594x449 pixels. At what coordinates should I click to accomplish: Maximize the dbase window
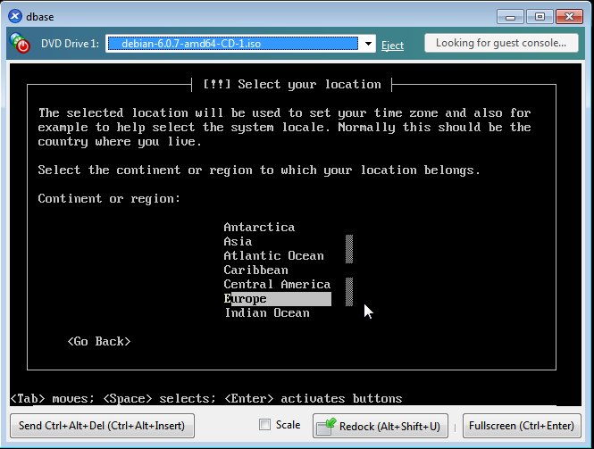(540, 17)
